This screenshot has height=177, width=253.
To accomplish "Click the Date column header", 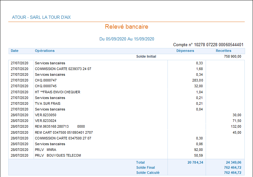I will (15, 51).
